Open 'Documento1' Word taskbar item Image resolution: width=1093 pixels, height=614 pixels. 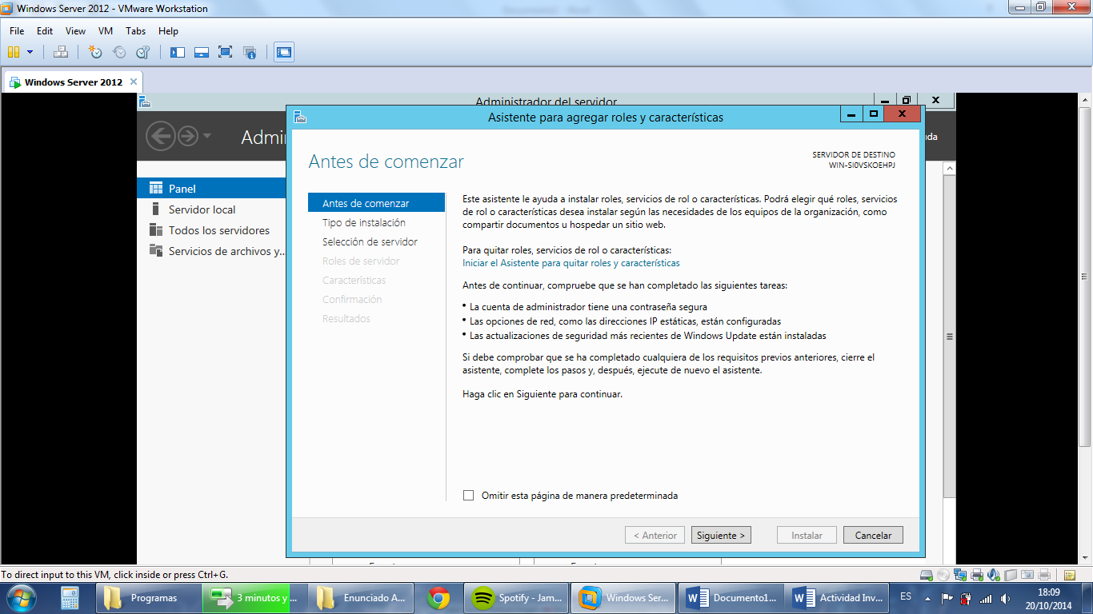(x=732, y=598)
